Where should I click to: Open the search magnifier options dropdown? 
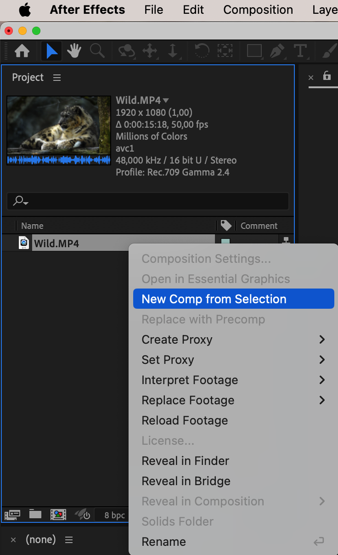pos(21,201)
